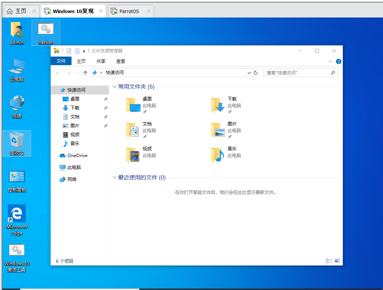383x290 pixels.
Task: Switch to large icons view in status bar
Action: point(337,261)
